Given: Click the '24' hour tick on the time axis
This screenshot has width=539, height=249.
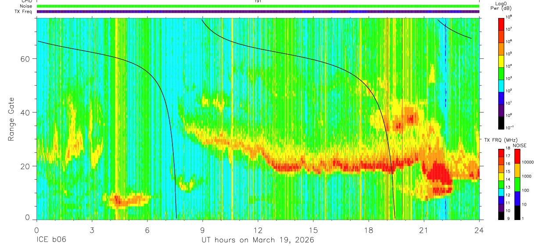Looking at the screenshot, I should tap(479, 230).
